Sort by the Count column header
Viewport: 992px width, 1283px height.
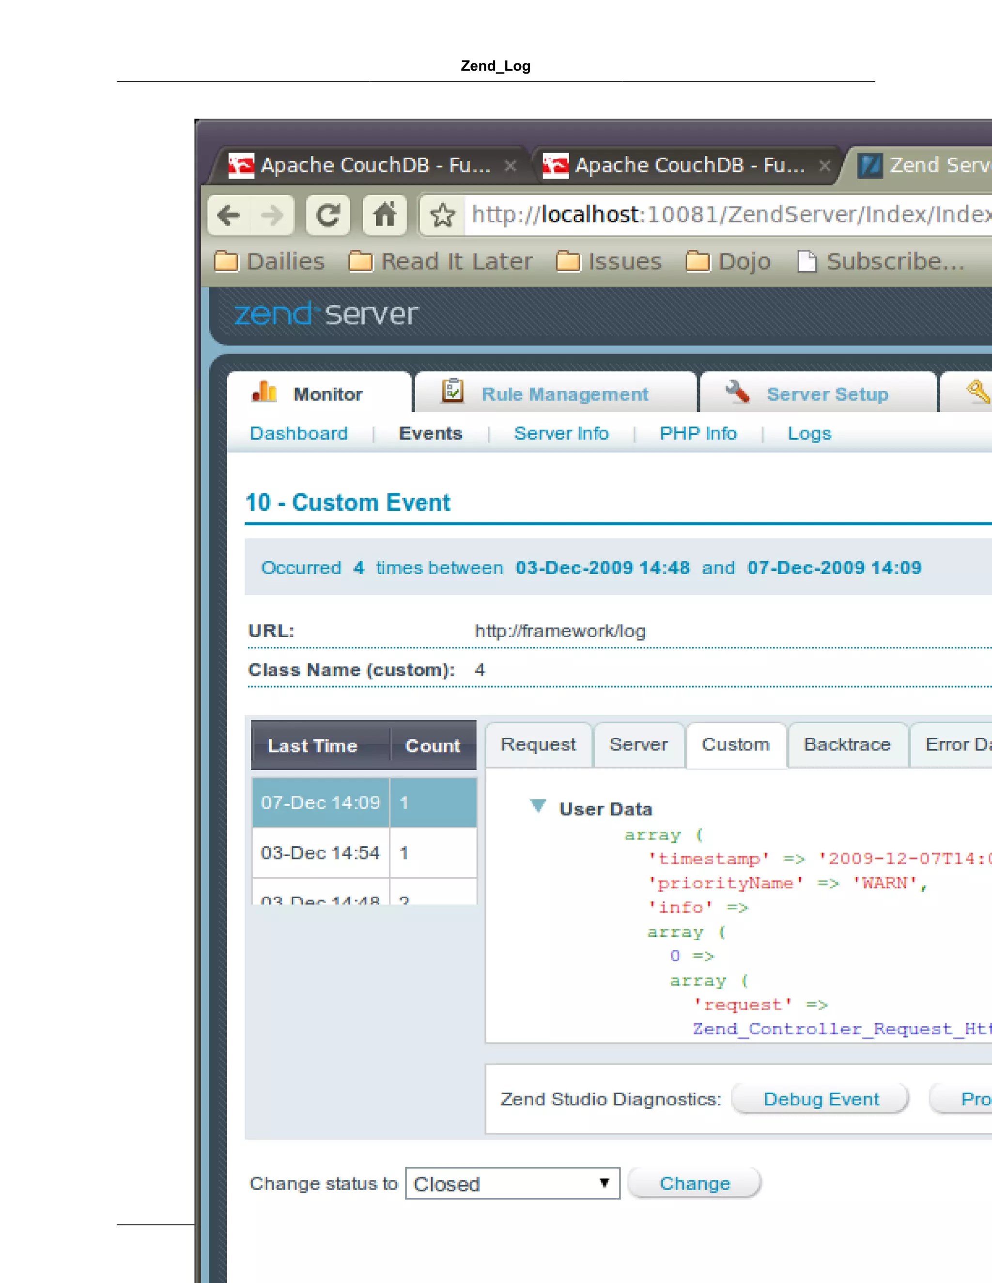434,746
